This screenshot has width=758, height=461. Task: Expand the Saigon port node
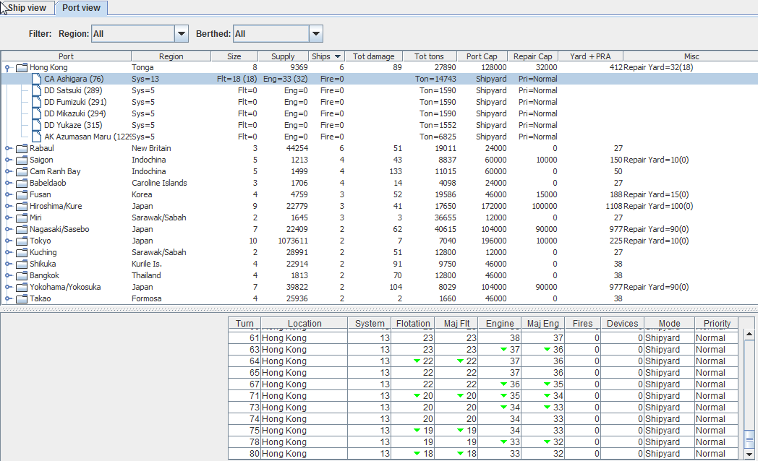click(x=8, y=160)
